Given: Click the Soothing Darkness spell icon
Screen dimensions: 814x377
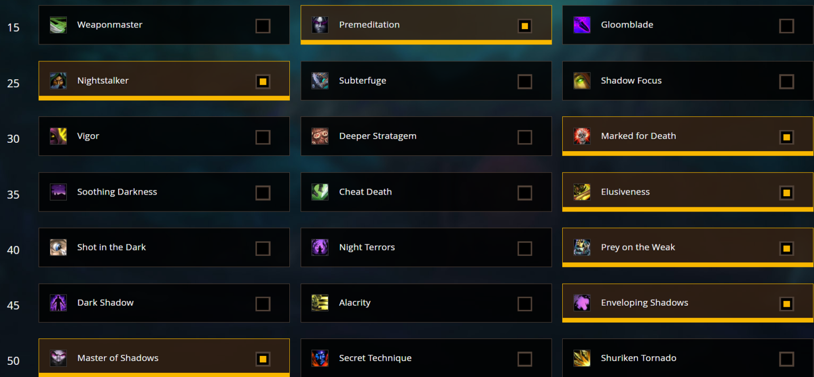Looking at the screenshot, I should pyautogui.click(x=58, y=191).
